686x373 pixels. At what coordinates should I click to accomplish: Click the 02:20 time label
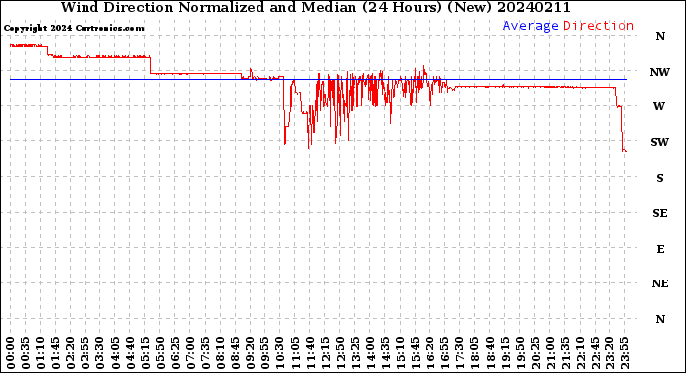pos(71,353)
